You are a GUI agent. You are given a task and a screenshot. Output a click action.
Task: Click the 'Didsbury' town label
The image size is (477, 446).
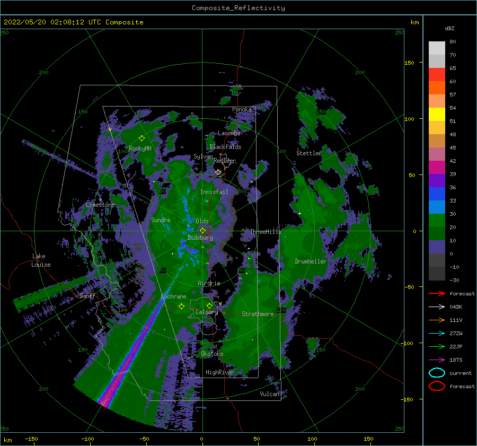click(200, 238)
